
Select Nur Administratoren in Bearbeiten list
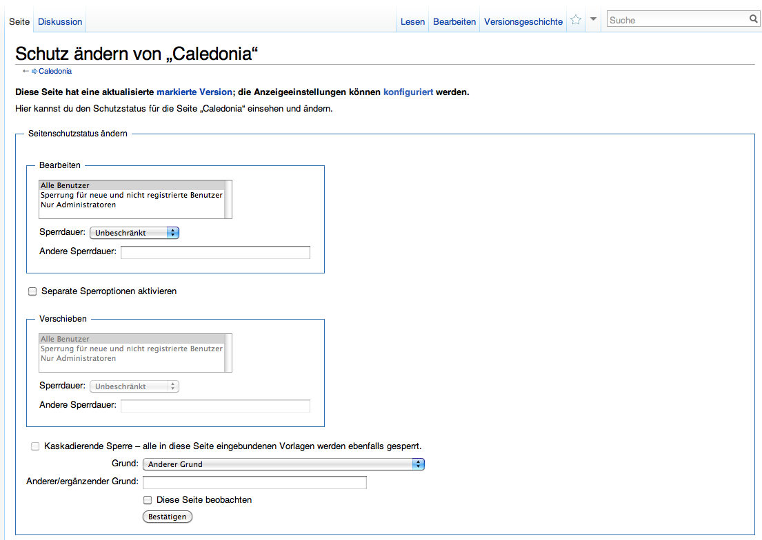click(x=78, y=205)
